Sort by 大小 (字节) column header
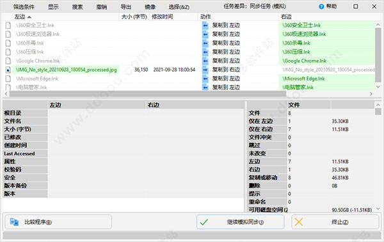Screen dimensions: 384x242 point(134,17)
